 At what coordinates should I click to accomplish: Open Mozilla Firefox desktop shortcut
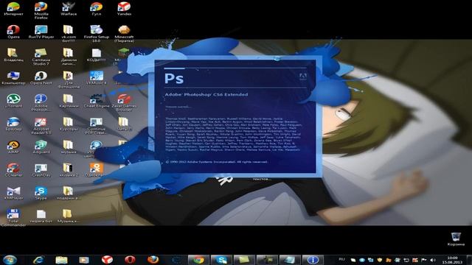click(x=41, y=10)
